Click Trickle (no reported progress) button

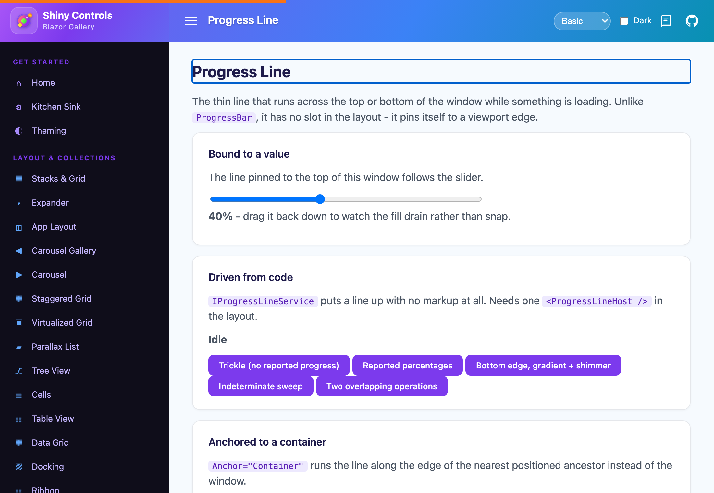point(279,366)
